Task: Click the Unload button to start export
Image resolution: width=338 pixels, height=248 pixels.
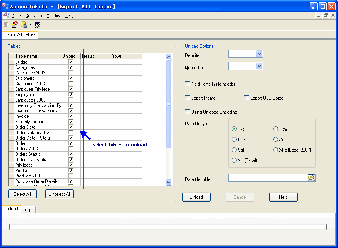Action: 196,197
